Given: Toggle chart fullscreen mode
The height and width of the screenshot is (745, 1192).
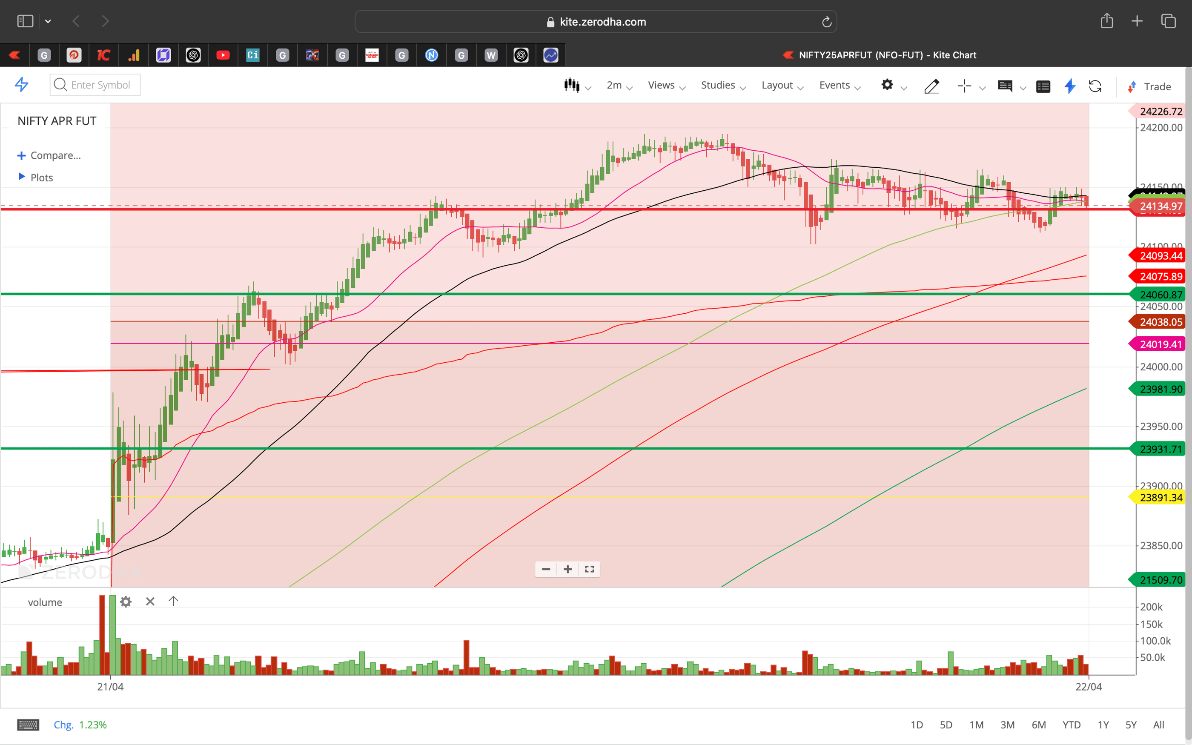Looking at the screenshot, I should 589,569.
